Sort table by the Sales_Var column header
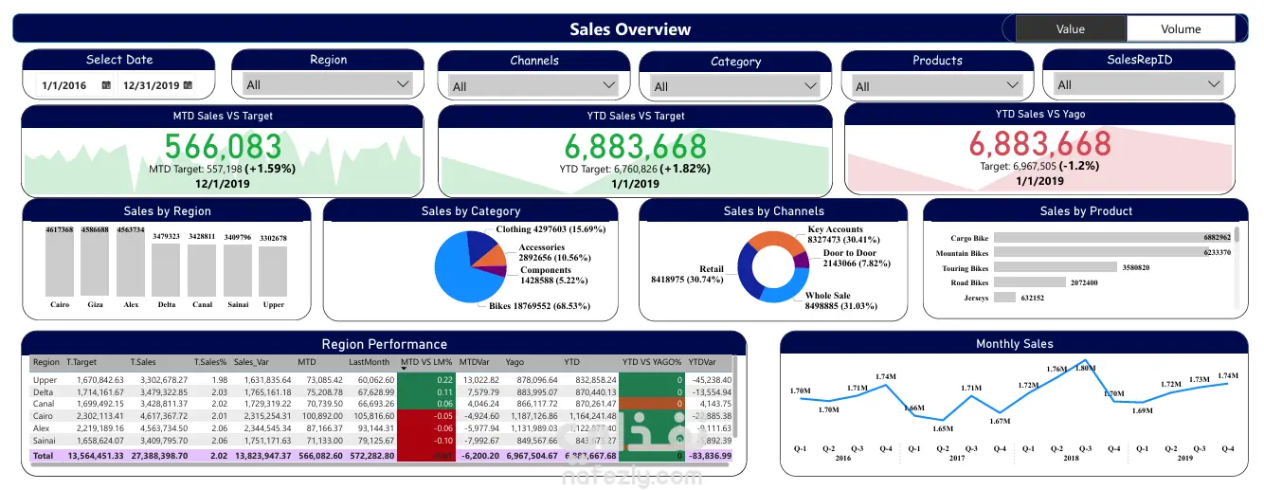This screenshot has height=490, width=1264. coord(252,362)
